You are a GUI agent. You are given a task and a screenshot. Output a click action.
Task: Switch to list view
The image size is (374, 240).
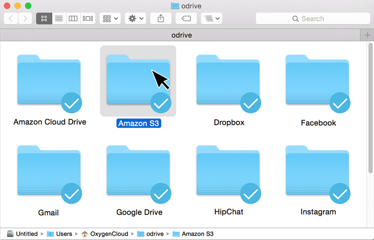59,18
